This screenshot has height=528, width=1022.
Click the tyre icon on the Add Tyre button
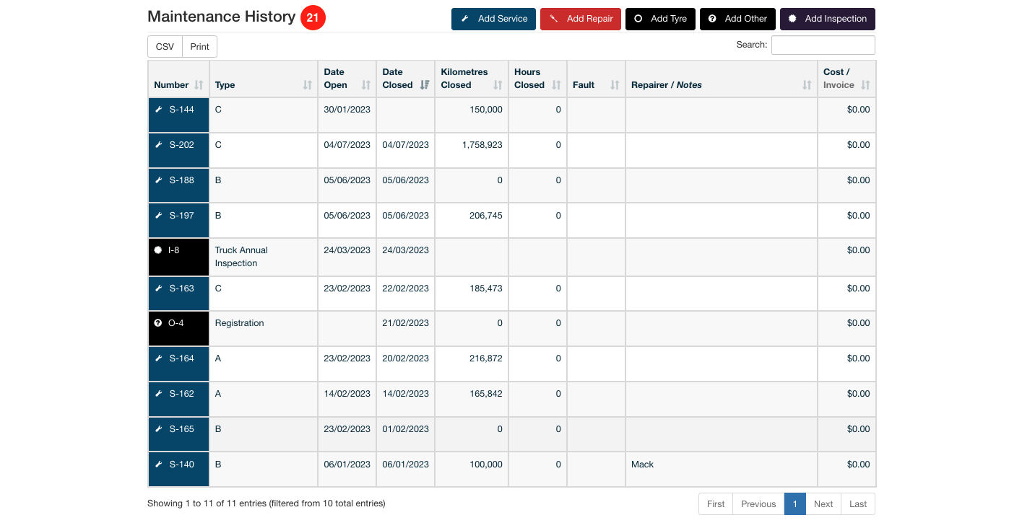click(637, 19)
